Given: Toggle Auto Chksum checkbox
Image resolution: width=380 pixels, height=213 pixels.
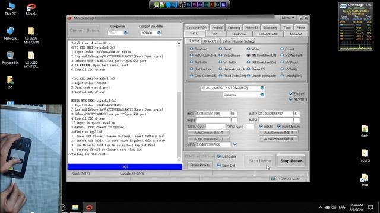Looking at the screenshot, I should pos(278,126).
